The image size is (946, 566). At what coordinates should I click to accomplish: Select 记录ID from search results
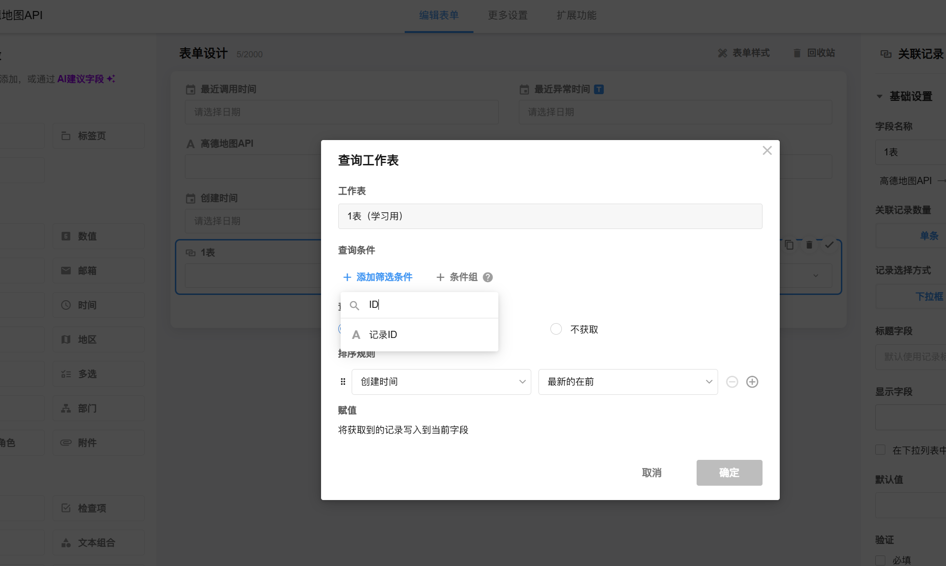[383, 335]
